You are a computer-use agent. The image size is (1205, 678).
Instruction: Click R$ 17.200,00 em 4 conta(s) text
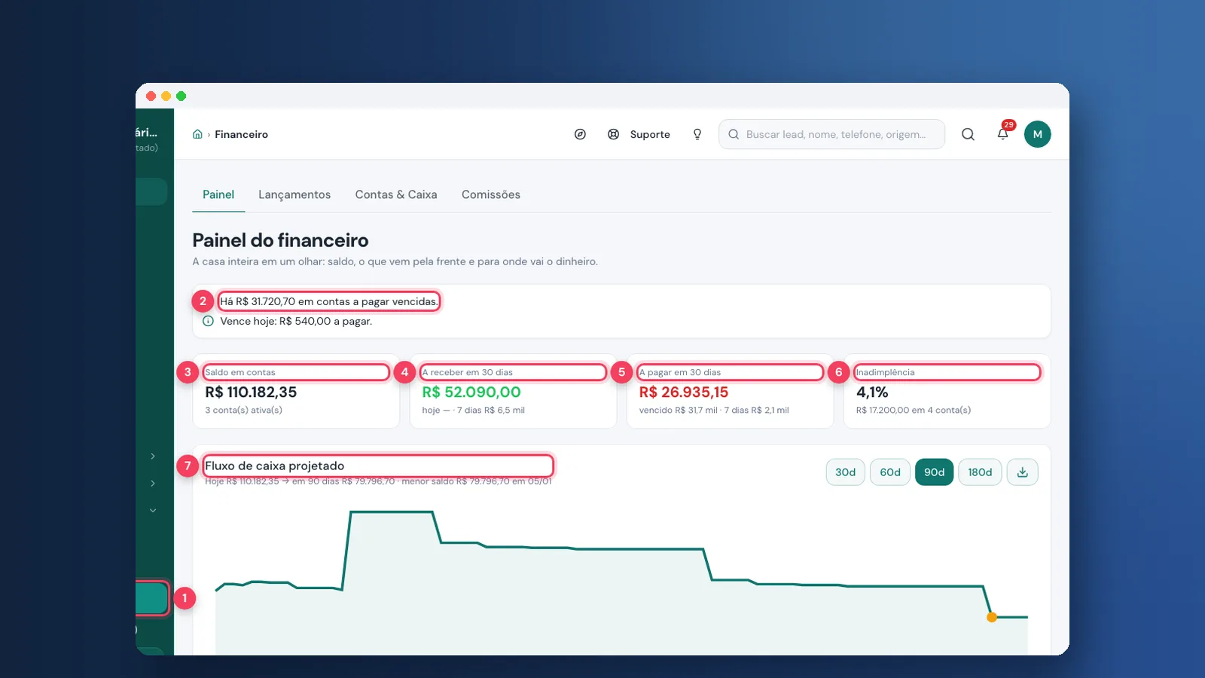point(914,410)
